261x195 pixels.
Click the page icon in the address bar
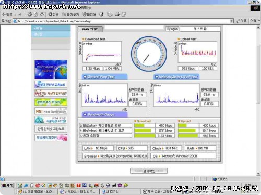(x=15, y=21)
